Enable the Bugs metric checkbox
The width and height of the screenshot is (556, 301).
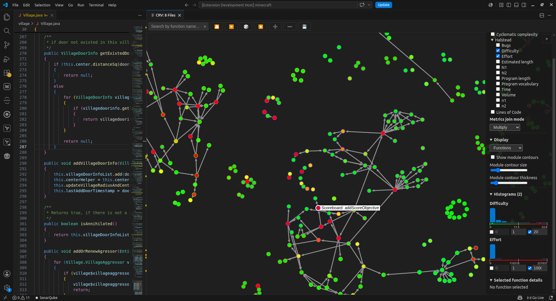[498, 45]
